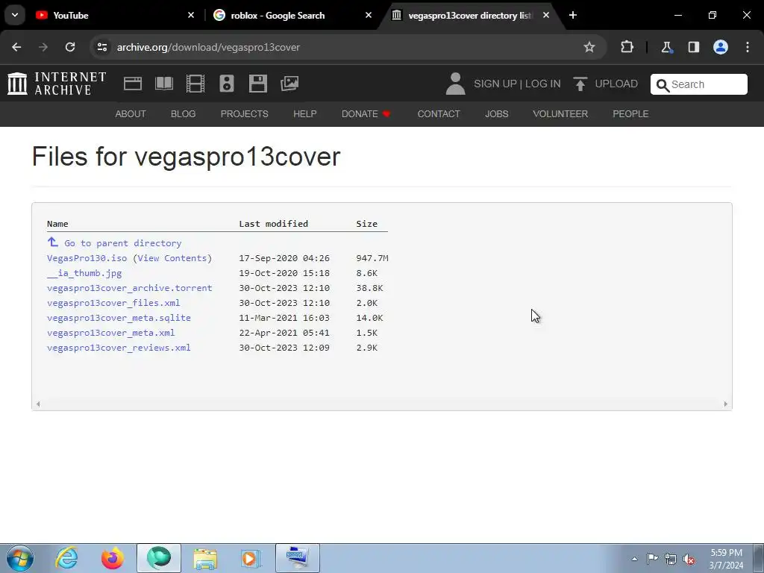Switch to the roblox - Google Search tab
Image resolution: width=764 pixels, height=573 pixels.
292,16
